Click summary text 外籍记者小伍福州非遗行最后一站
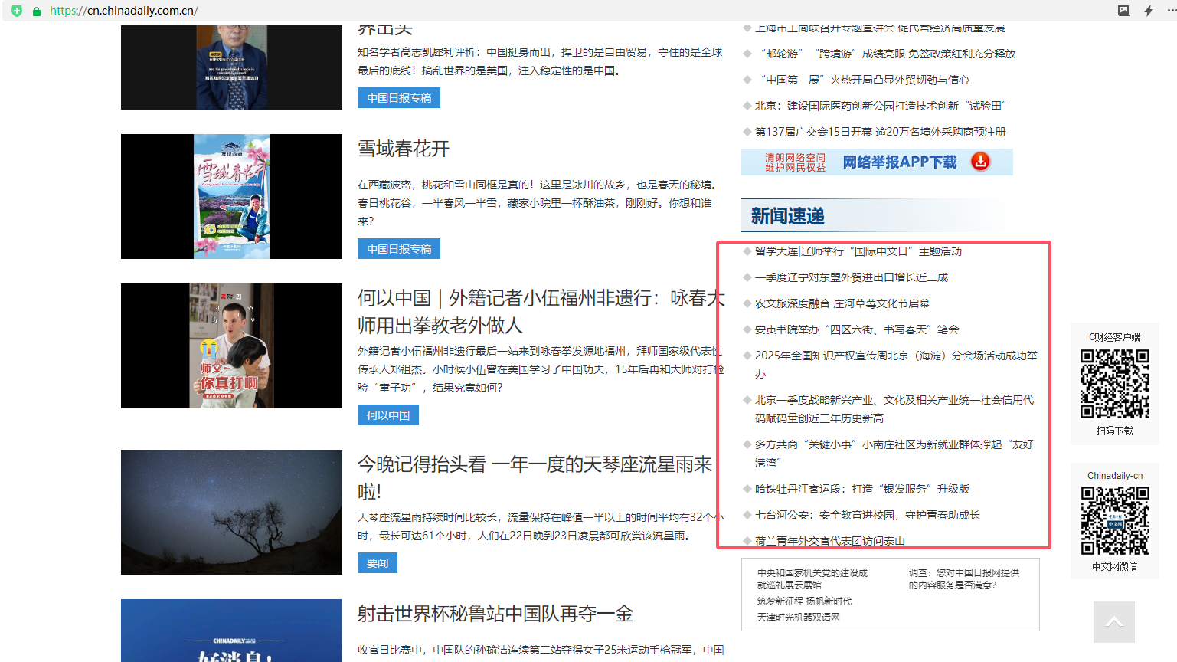Viewport: 1177px width, 662px height. tap(541, 369)
